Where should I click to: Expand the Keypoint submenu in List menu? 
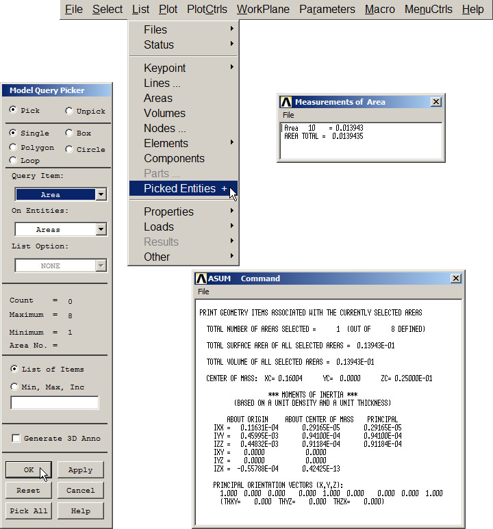pos(183,68)
